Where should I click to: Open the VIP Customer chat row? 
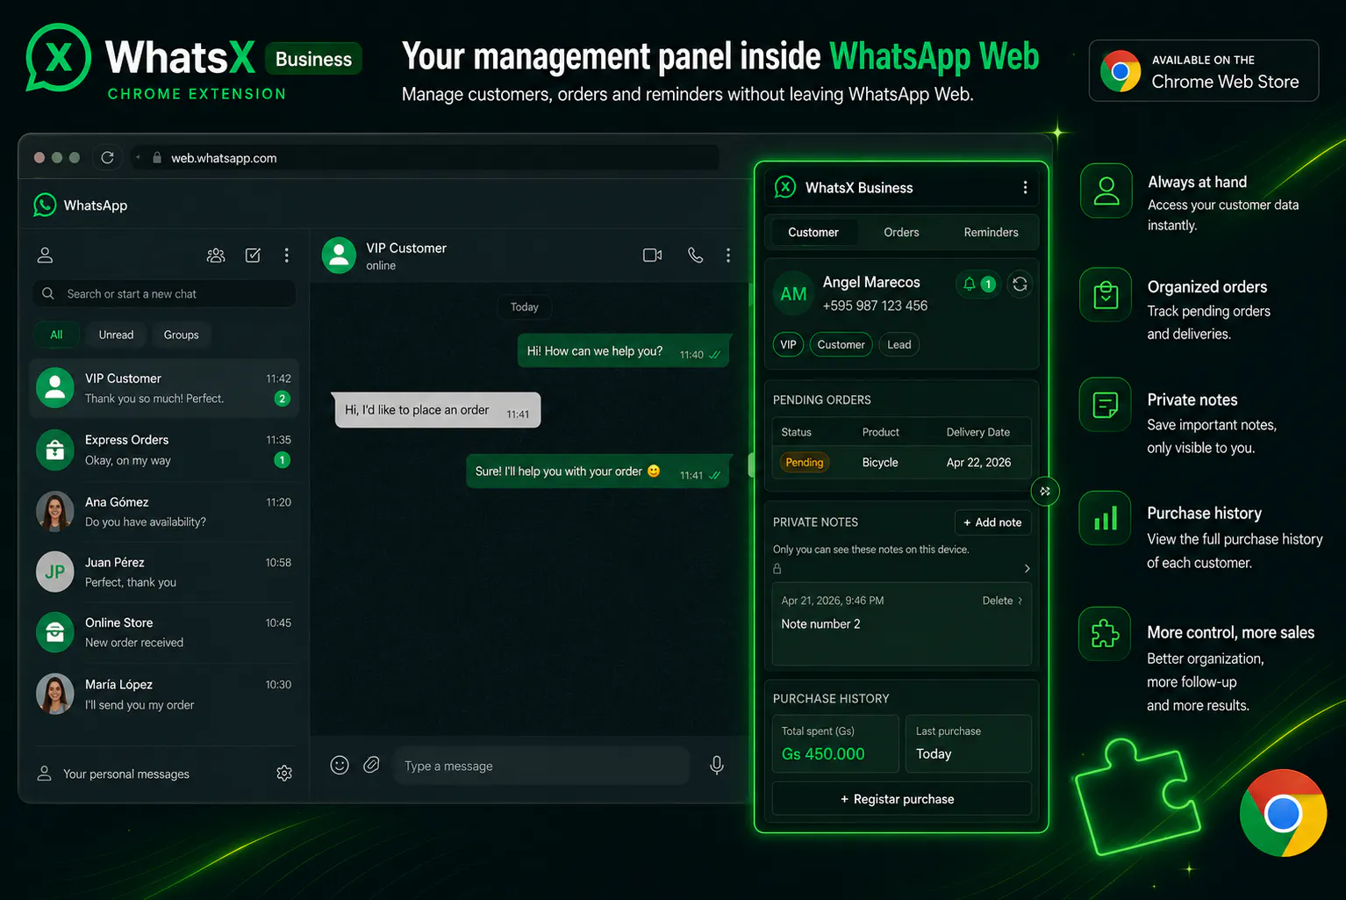164,388
